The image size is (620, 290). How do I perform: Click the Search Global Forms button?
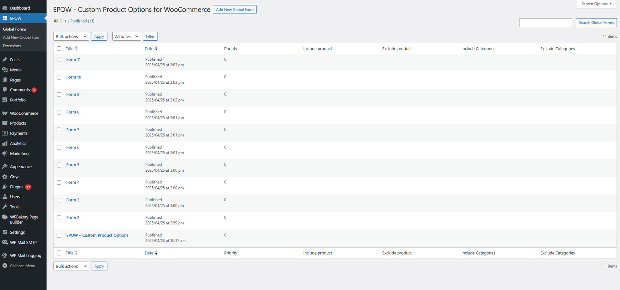point(596,22)
